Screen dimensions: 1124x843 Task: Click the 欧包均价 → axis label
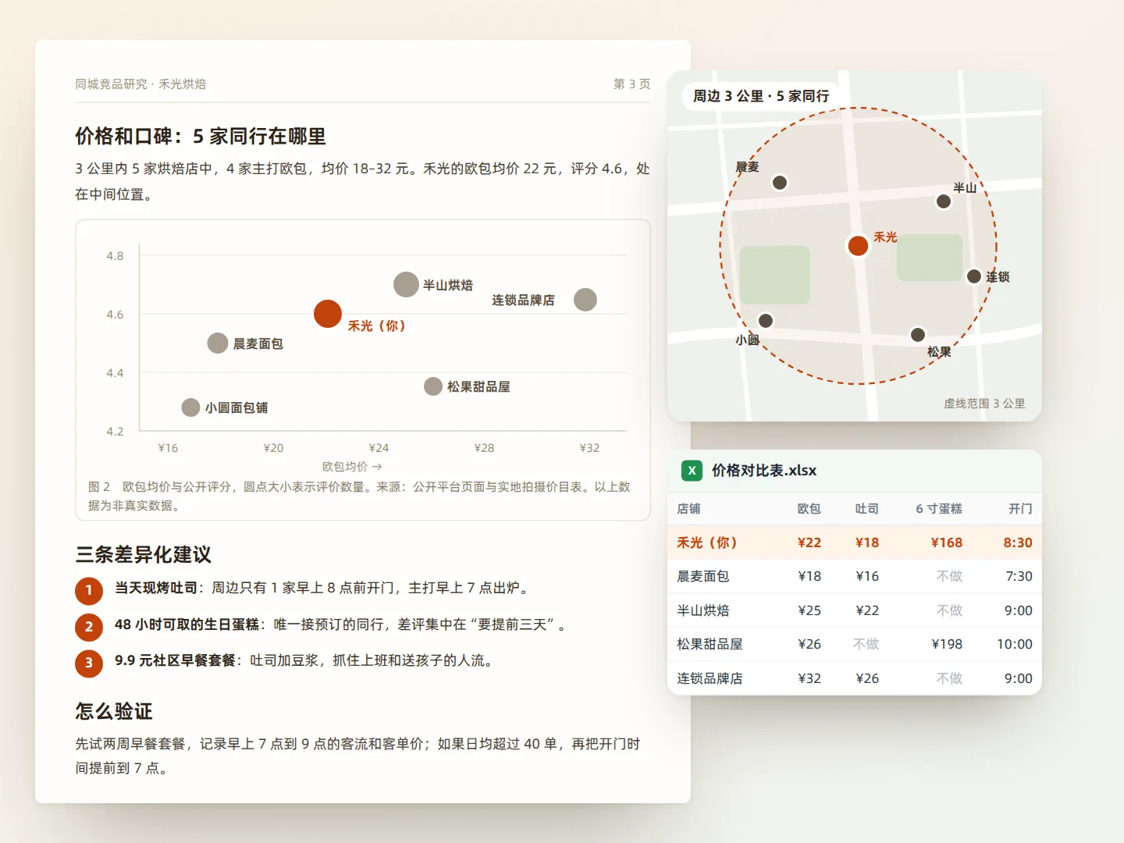[352, 466]
